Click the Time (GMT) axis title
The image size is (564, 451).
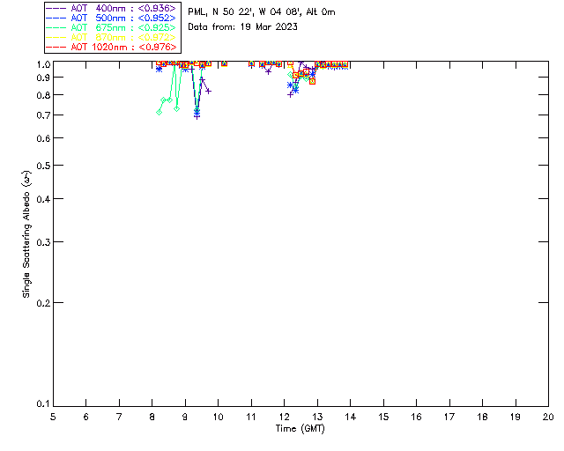301,429
